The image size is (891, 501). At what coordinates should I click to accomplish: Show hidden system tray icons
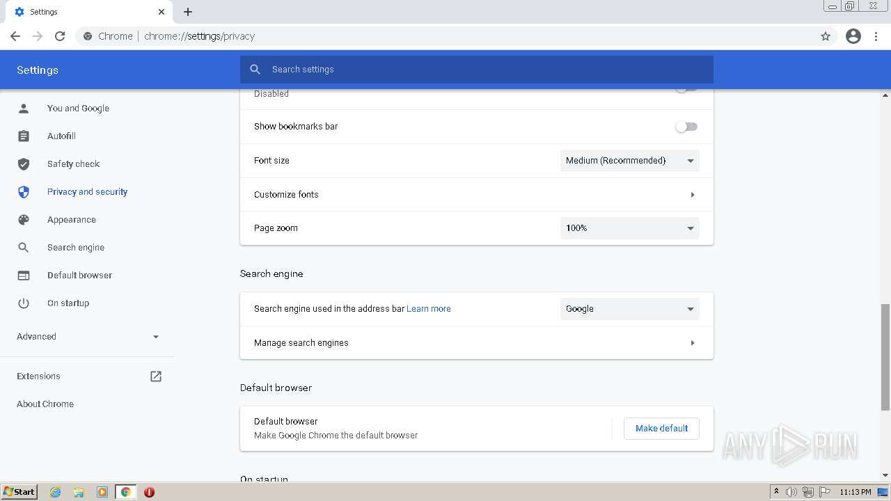[776, 492]
